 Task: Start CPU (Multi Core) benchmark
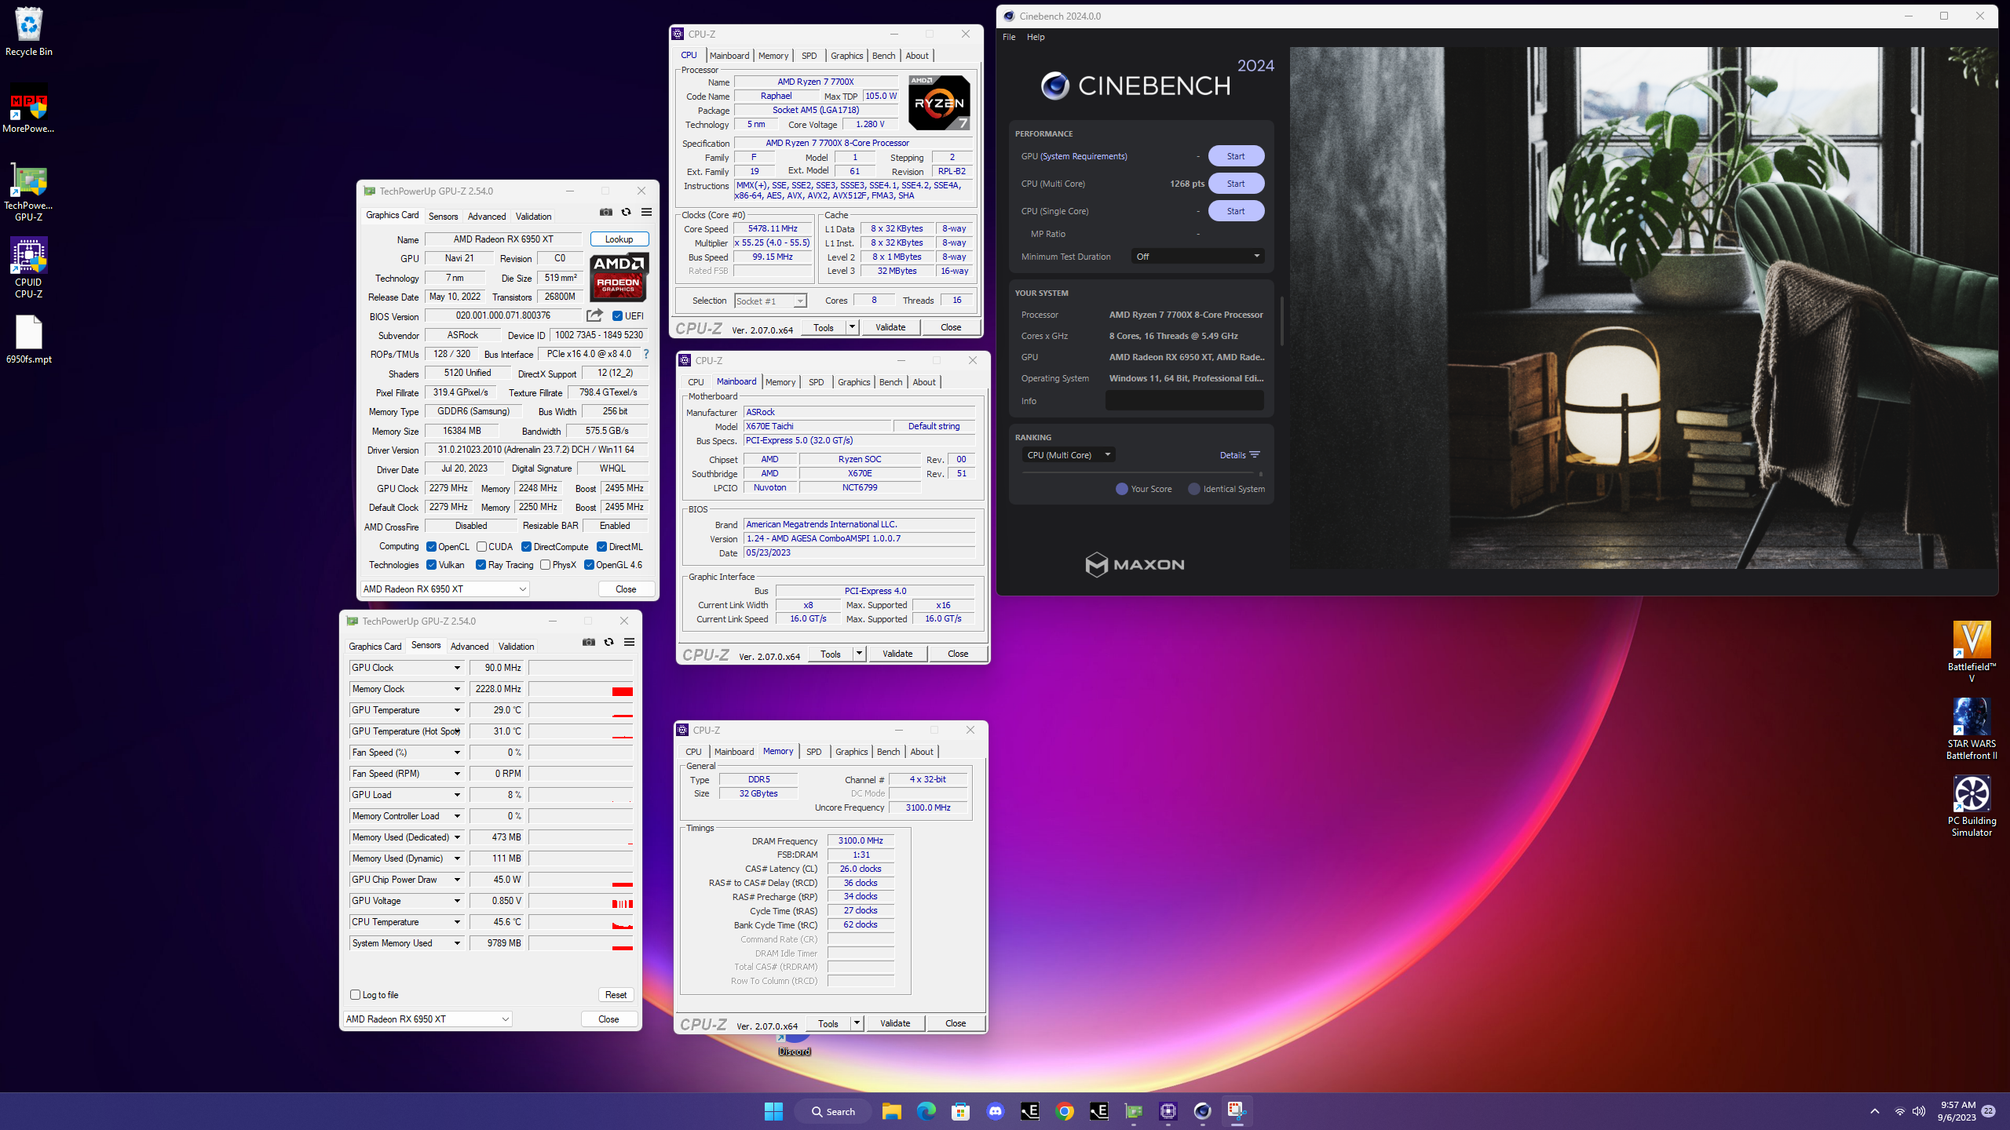[1236, 184]
